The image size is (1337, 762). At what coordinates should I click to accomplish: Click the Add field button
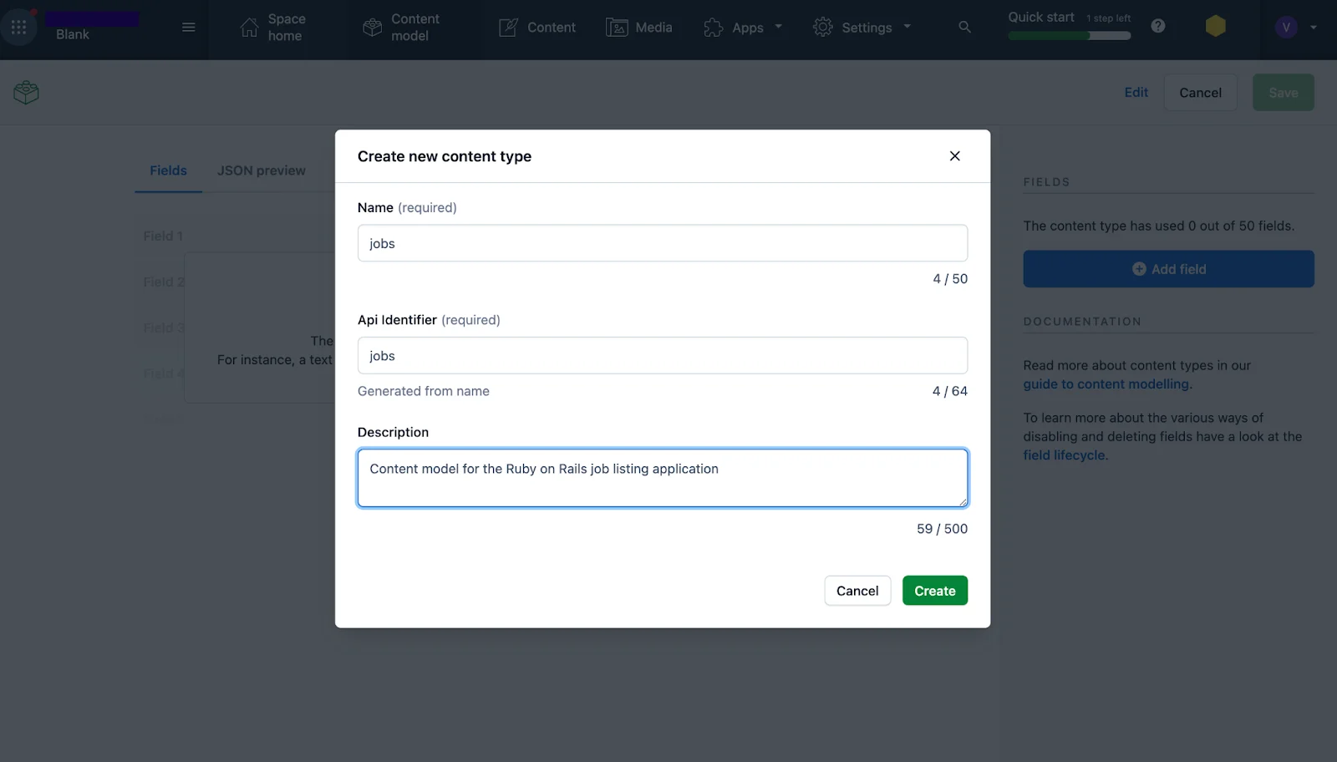pyautogui.click(x=1168, y=269)
